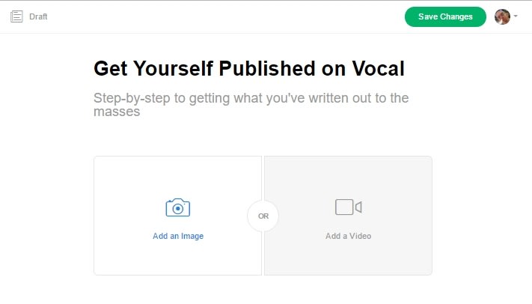Click the story title heading field

point(248,69)
